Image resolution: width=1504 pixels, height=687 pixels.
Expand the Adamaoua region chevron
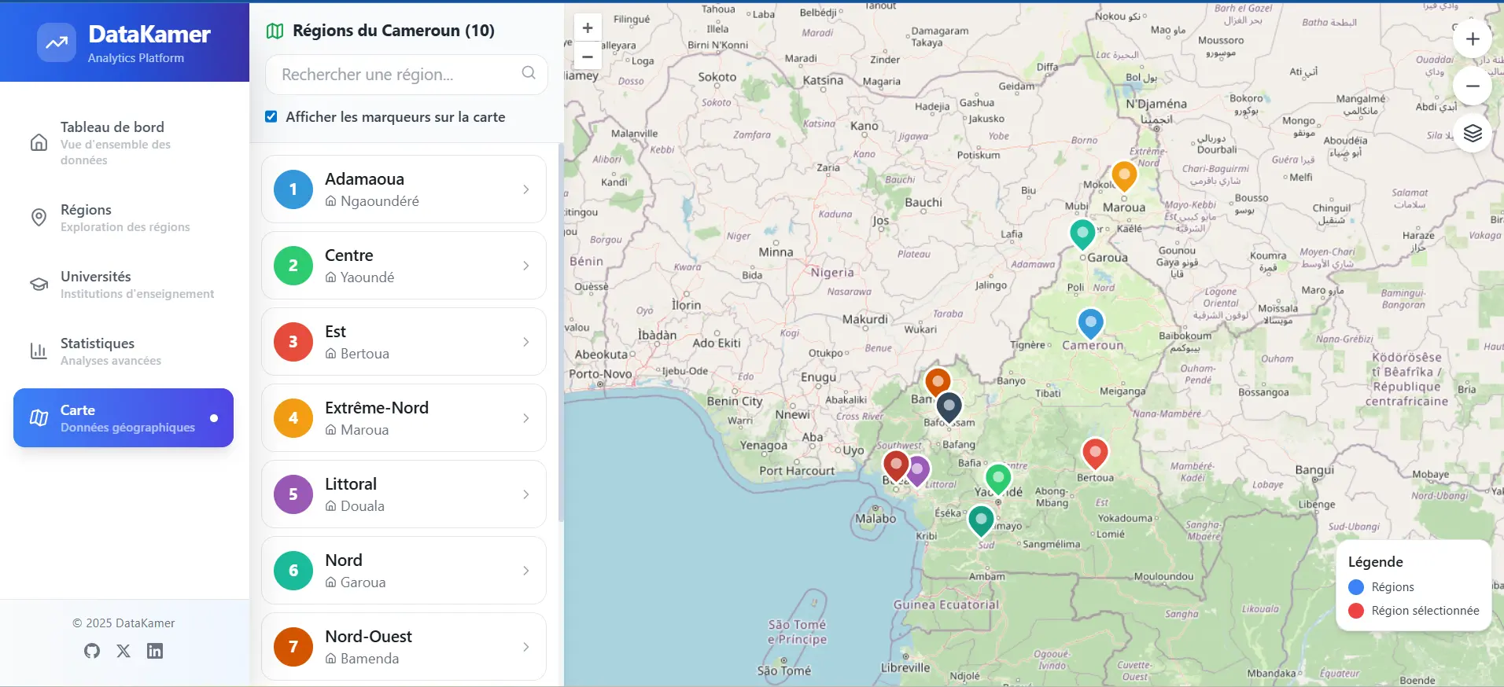[x=526, y=189]
